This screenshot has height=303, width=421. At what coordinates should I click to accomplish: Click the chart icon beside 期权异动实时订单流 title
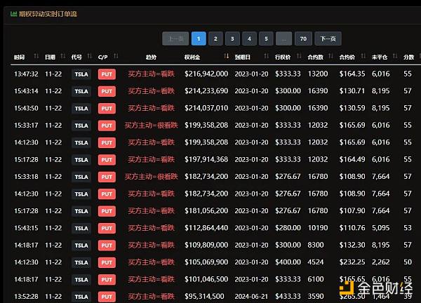click(15, 12)
